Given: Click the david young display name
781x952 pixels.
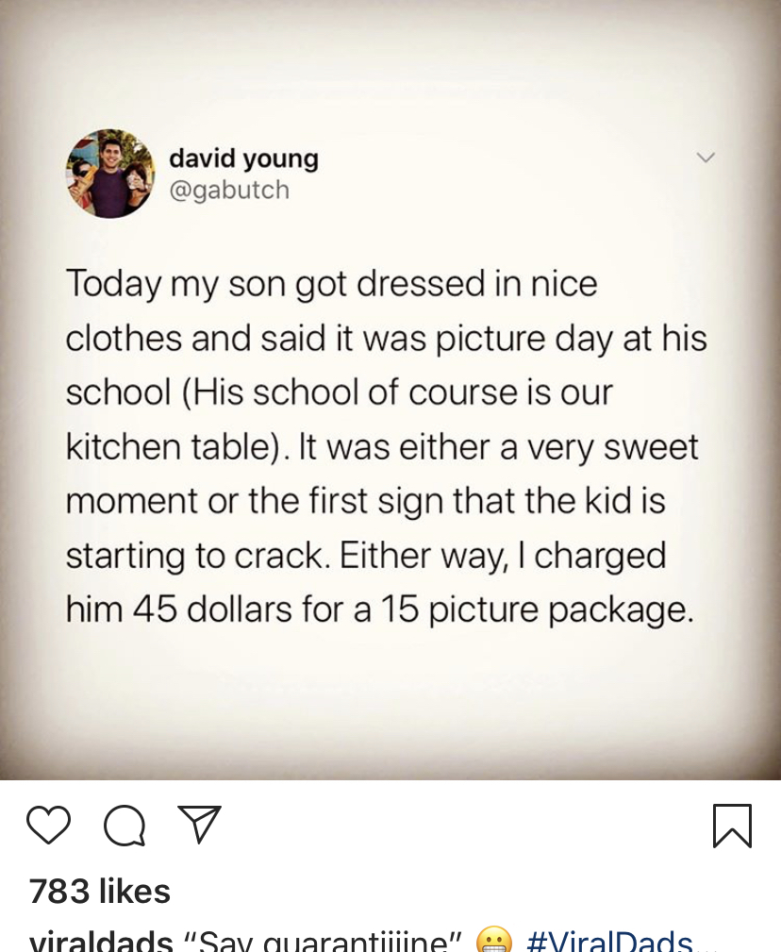Looking at the screenshot, I should [243, 159].
